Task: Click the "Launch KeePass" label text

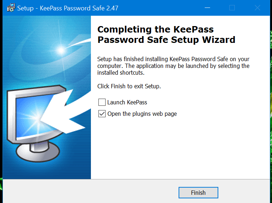Action: click(127, 102)
